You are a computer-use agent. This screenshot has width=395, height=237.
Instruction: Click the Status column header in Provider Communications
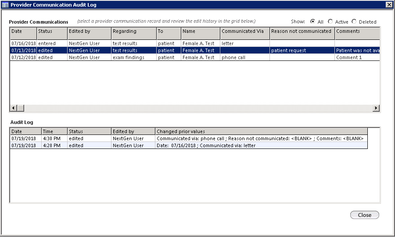click(52, 33)
